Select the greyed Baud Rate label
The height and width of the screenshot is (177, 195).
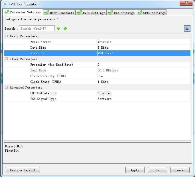pyautogui.click(x=38, y=70)
